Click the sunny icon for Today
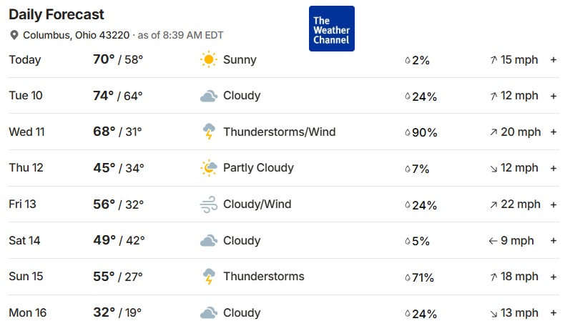The width and height of the screenshot is (565, 326). [x=208, y=60]
